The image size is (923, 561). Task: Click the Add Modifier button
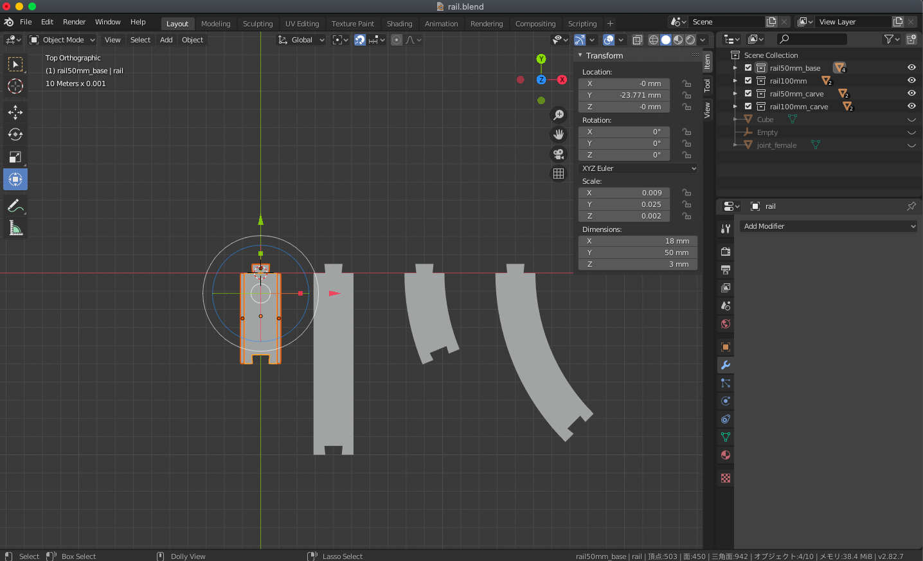point(828,226)
